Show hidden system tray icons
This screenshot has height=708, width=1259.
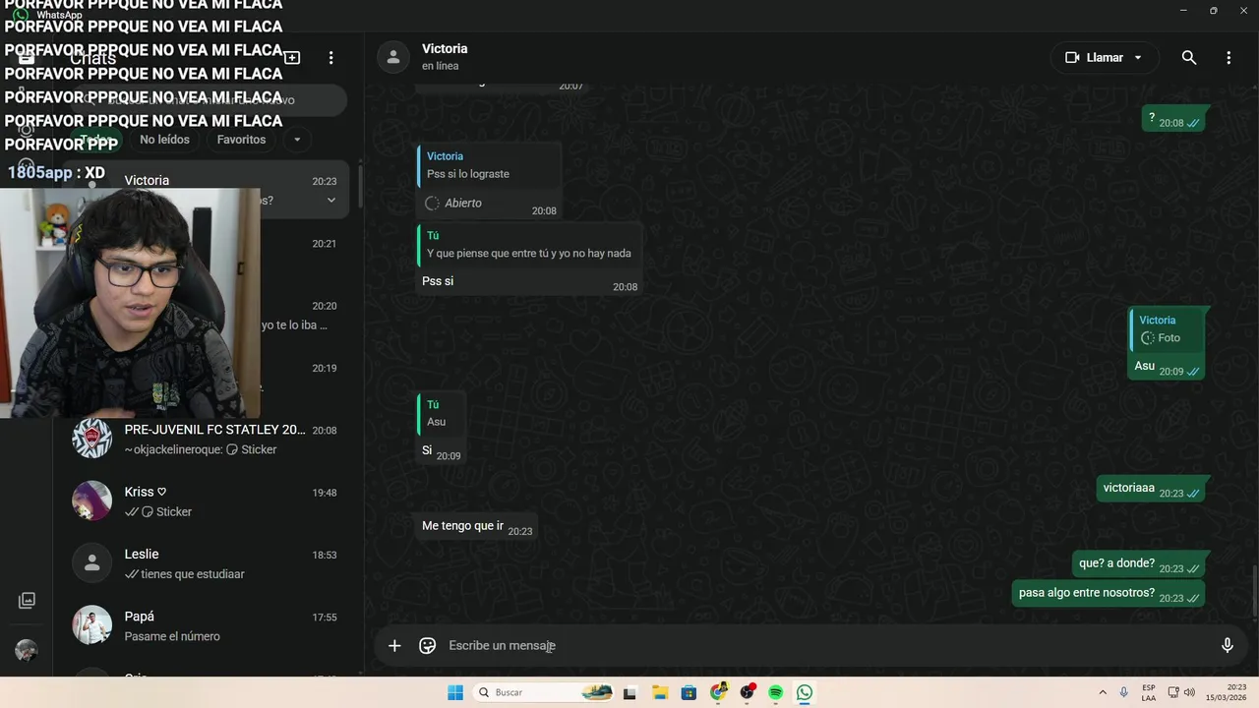1103,692
